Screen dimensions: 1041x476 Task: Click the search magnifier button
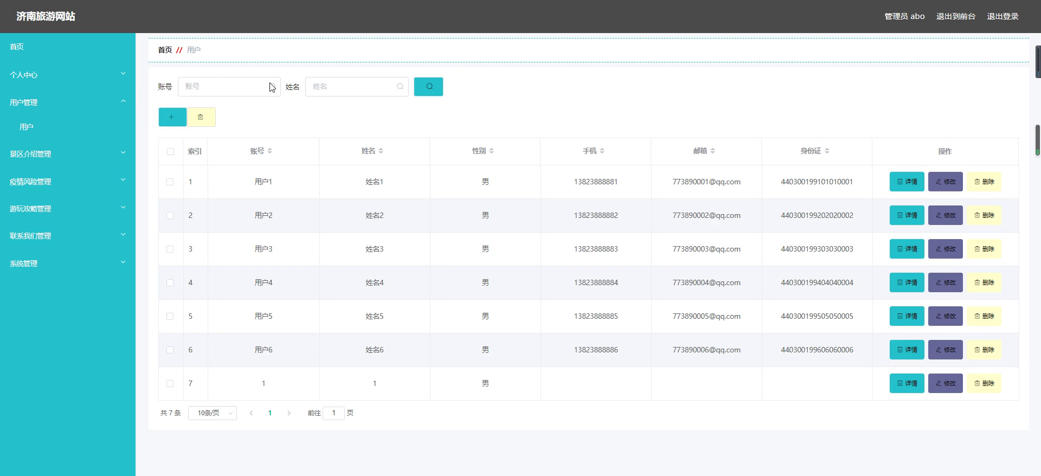pyautogui.click(x=428, y=87)
